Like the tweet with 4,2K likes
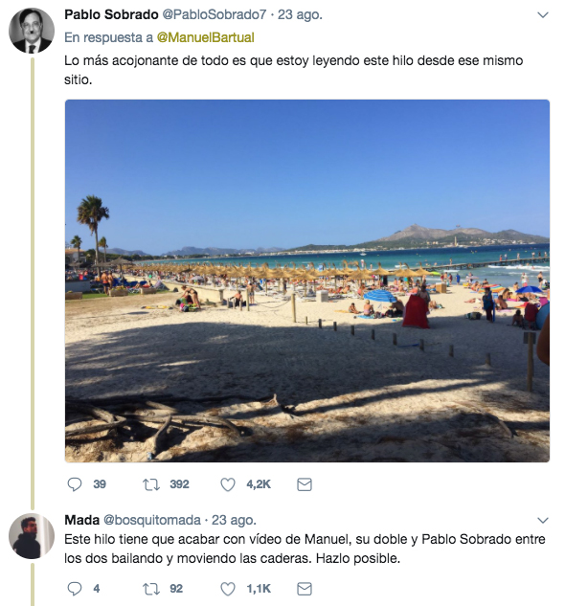 click(228, 484)
